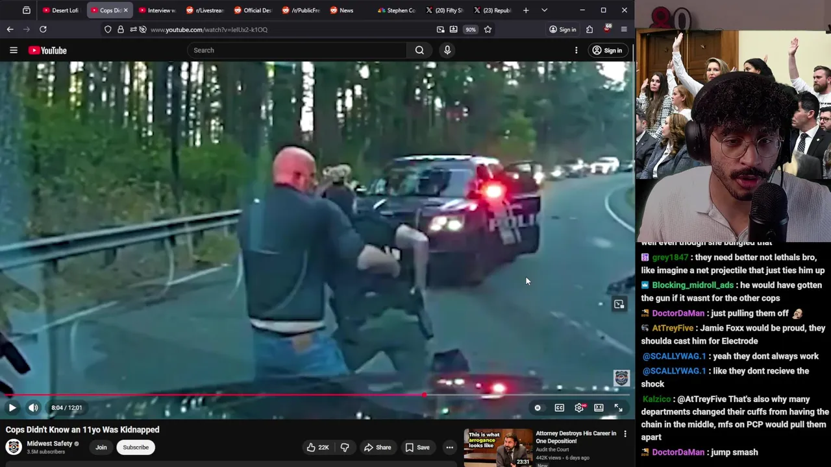Click the chat username grey1847
Viewport: 831px width, 467px height.
[x=670, y=257]
